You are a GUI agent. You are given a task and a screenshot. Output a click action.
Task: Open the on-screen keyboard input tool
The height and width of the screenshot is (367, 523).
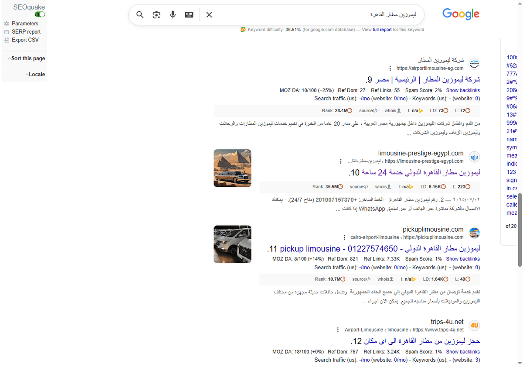coord(189,14)
